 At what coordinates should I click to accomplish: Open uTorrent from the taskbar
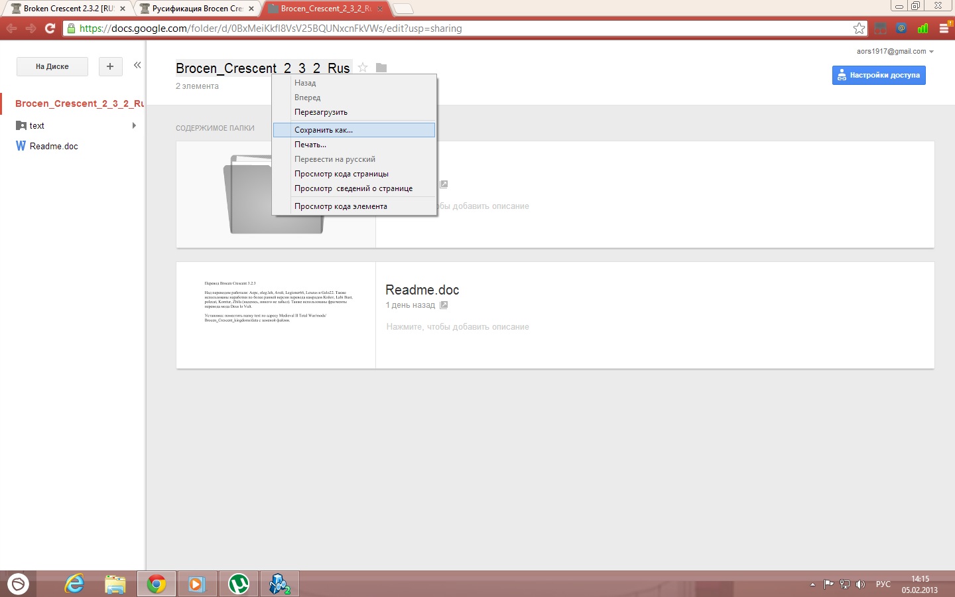coord(239,584)
